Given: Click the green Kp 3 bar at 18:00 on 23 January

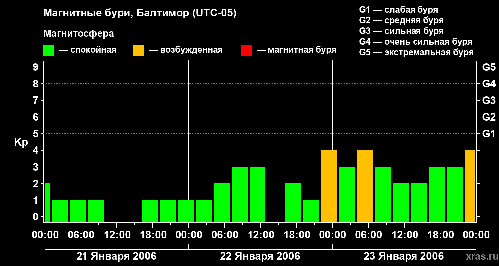Looking at the screenshot, I should coord(437,194).
